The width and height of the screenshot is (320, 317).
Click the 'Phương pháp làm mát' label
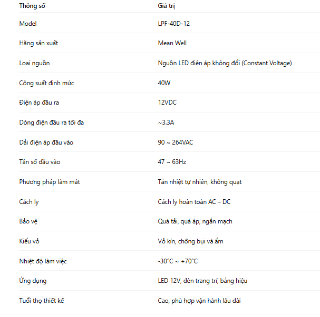click(50, 182)
